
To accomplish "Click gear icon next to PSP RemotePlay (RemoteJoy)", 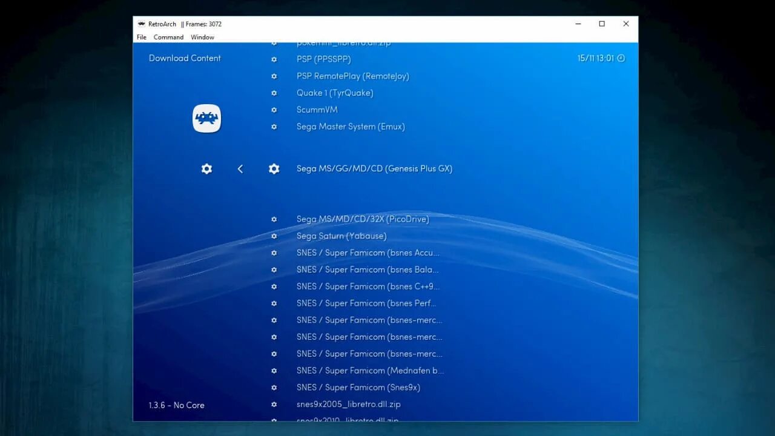I will tap(274, 76).
